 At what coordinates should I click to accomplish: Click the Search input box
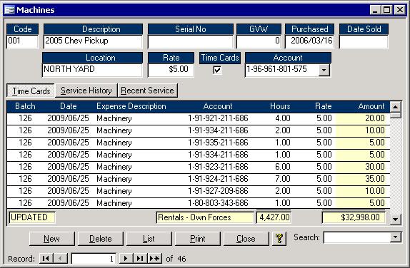coord(357,237)
